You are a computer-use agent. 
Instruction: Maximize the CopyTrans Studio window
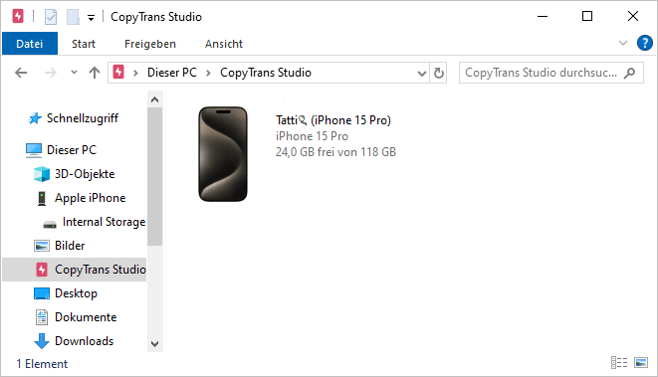[587, 16]
